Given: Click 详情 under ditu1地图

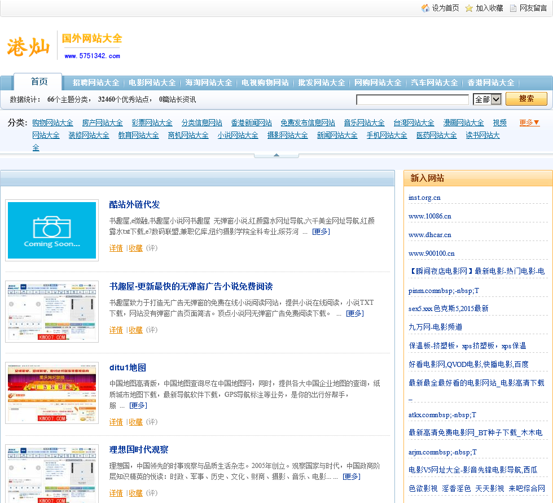Looking at the screenshot, I should 116,422.
